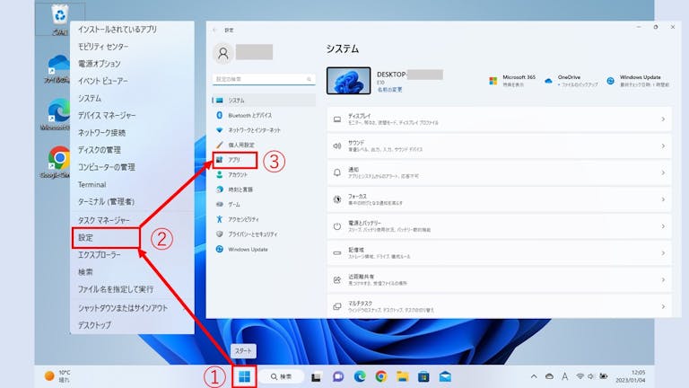Open the Microsoft 365 status tile
This screenshot has height=388, width=689.
point(512,81)
